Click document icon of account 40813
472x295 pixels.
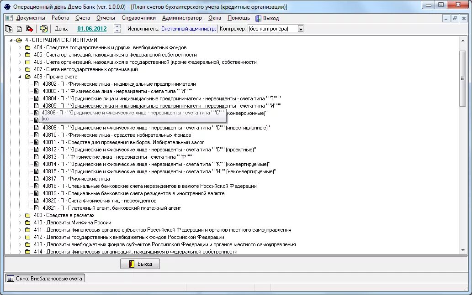pos(37,157)
